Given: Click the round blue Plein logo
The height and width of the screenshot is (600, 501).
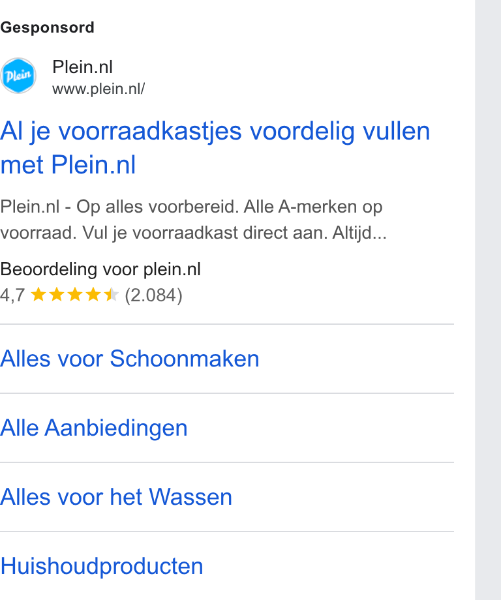Looking at the screenshot, I should click(18, 76).
